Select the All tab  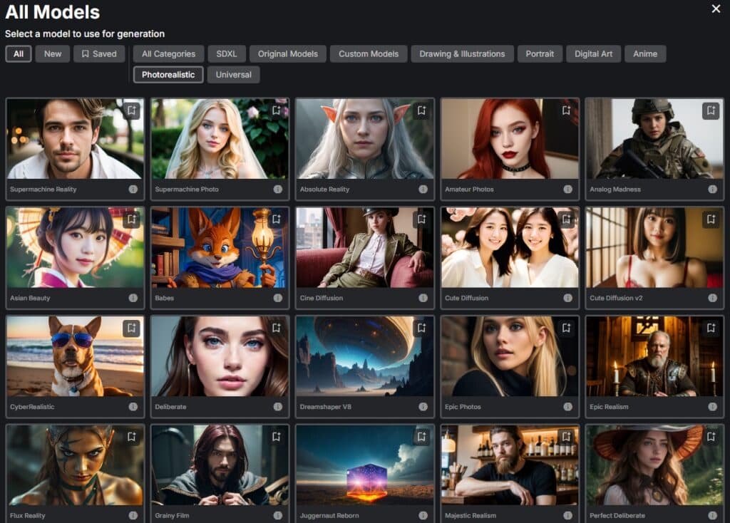[x=19, y=54]
